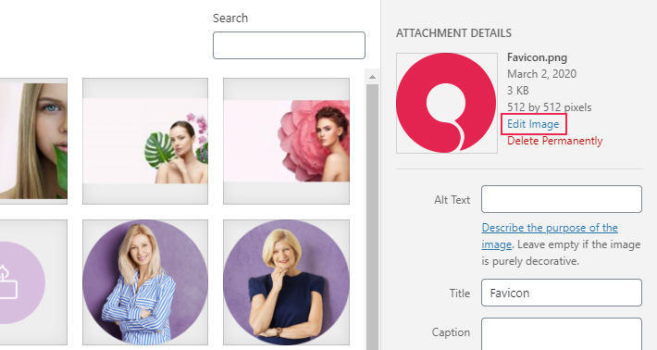Select thumbnail of woman in striped shirt
This screenshot has width=657, height=350.
(x=145, y=282)
